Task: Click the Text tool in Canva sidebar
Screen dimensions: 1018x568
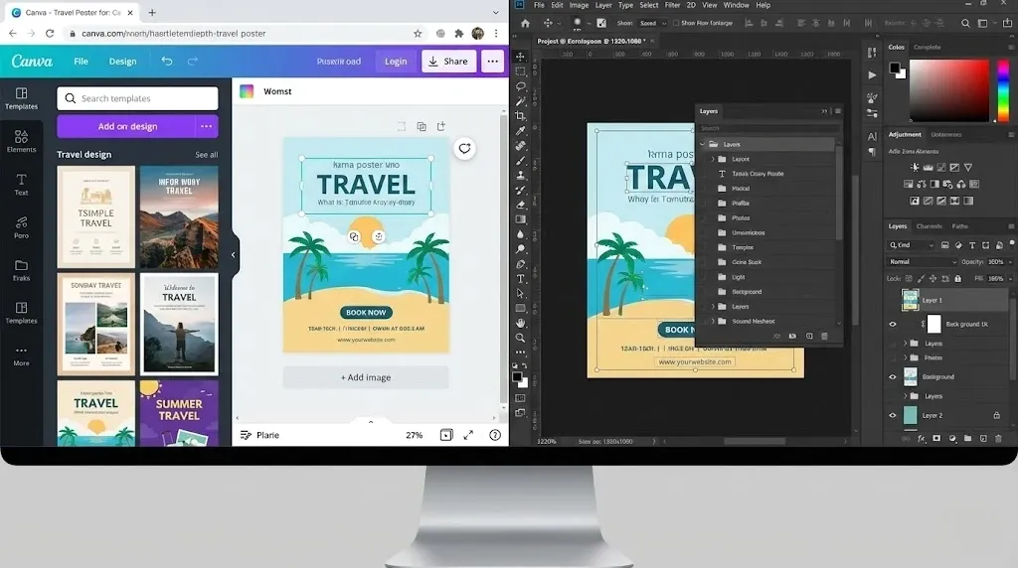Action: tap(21, 184)
